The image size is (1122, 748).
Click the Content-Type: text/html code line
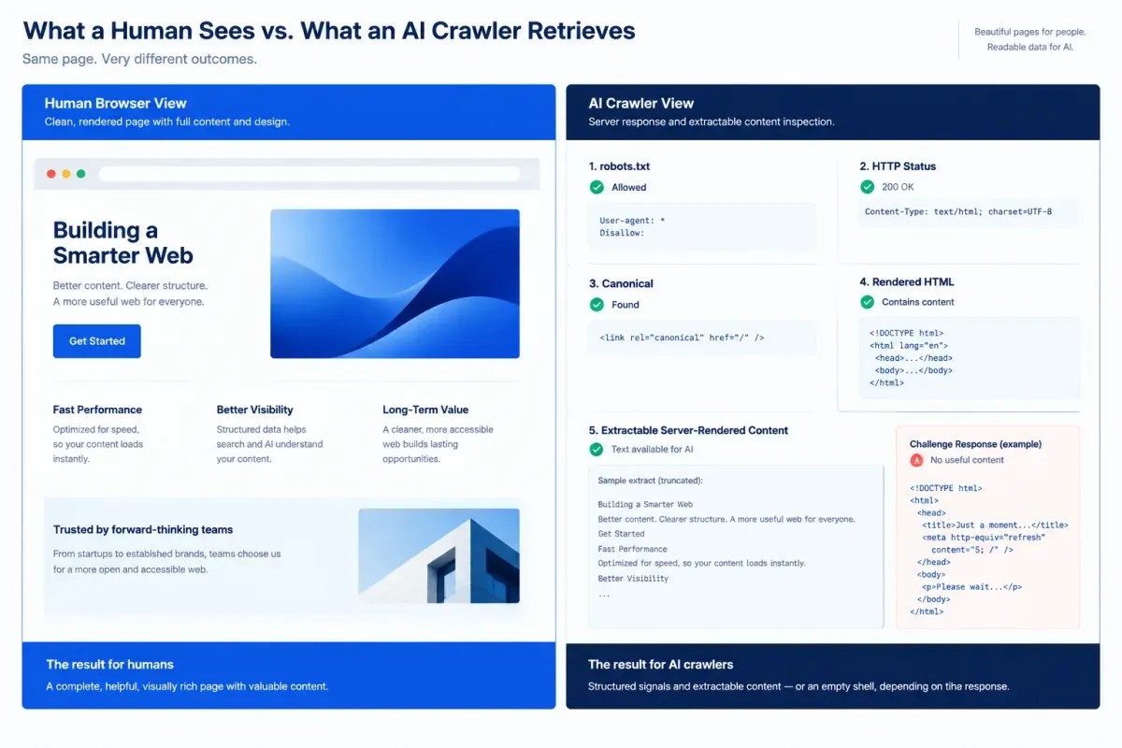[x=958, y=212]
